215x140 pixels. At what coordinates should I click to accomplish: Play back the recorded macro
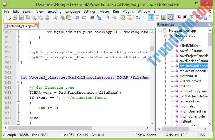192,17
